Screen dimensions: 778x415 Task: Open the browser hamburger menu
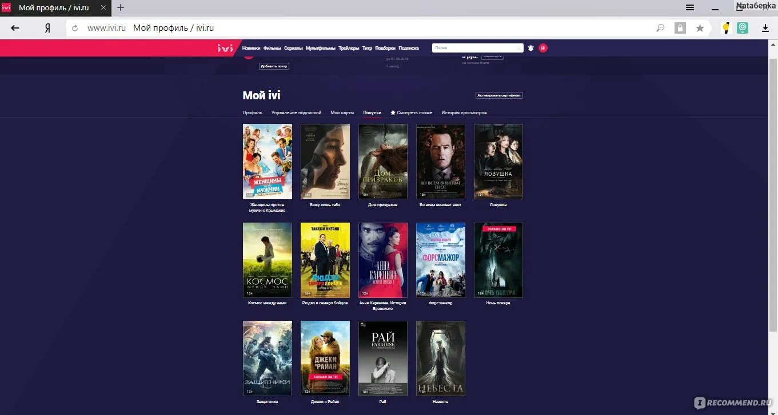[x=690, y=8]
